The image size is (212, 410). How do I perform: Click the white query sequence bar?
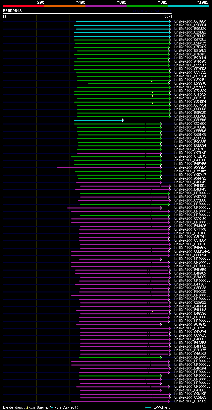(x=87, y=14)
